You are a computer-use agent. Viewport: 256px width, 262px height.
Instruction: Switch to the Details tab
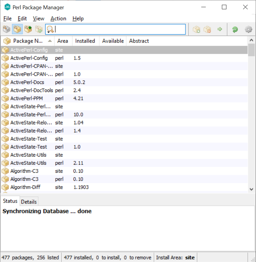click(x=29, y=202)
